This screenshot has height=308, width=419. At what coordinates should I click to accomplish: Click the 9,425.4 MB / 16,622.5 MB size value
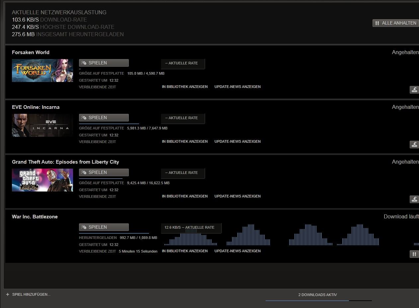pos(148,183)
